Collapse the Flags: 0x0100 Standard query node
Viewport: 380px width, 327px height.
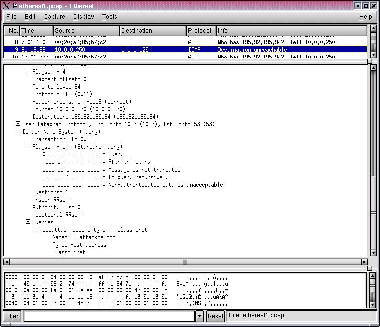(x=28, y=146)
